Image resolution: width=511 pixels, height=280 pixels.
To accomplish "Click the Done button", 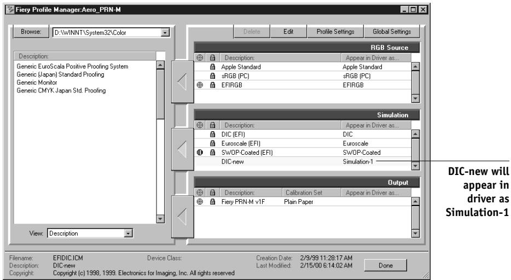I will tap(386, 265).
